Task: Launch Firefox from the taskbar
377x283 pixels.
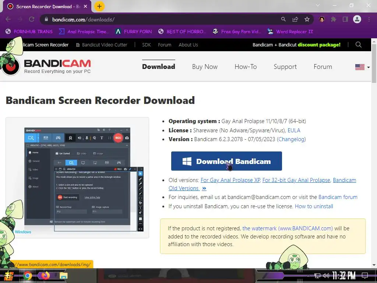Action: 45,276
